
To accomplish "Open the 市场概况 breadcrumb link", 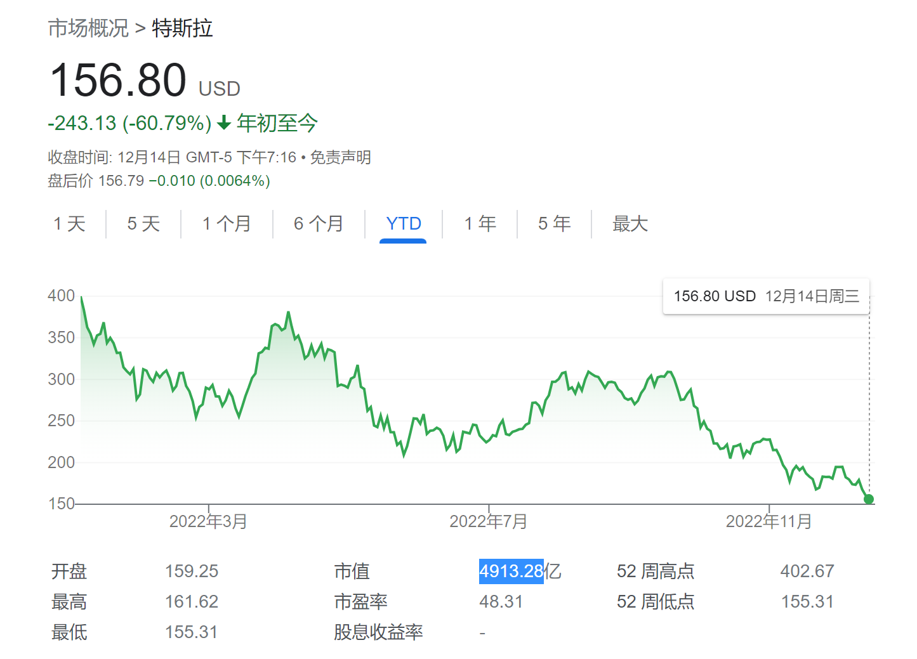I will coord(88,29).
